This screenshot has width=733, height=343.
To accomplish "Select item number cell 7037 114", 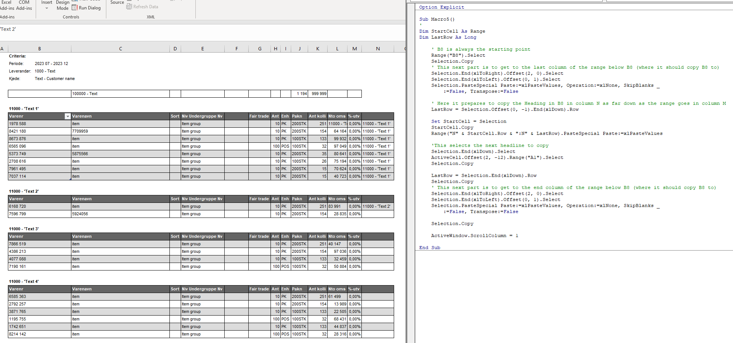I will point(39,176).
